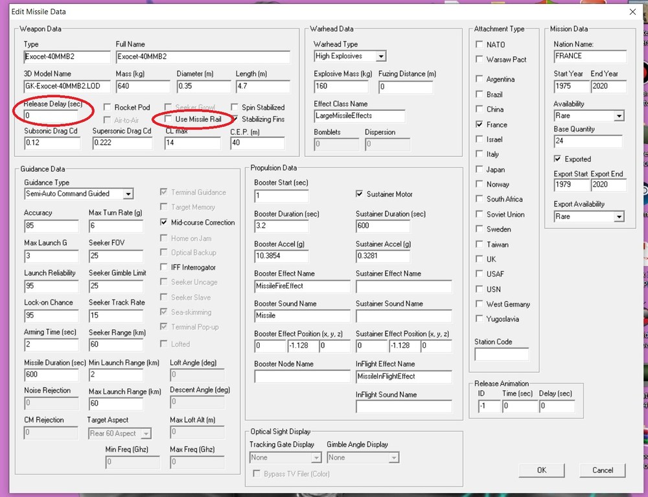648x497 pixels.
Task: Check the Rocket Pod checkbox
Action: click(x=107, y=108)
